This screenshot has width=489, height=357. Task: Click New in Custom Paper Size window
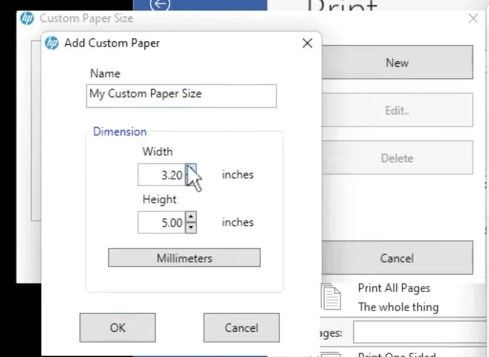pos(397,62)
